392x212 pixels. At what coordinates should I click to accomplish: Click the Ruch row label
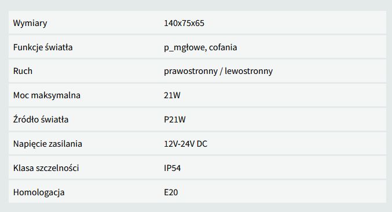(23, 71)
